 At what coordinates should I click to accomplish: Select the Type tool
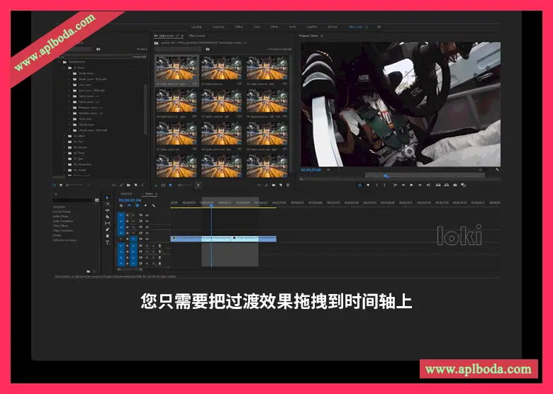[108, 242]
